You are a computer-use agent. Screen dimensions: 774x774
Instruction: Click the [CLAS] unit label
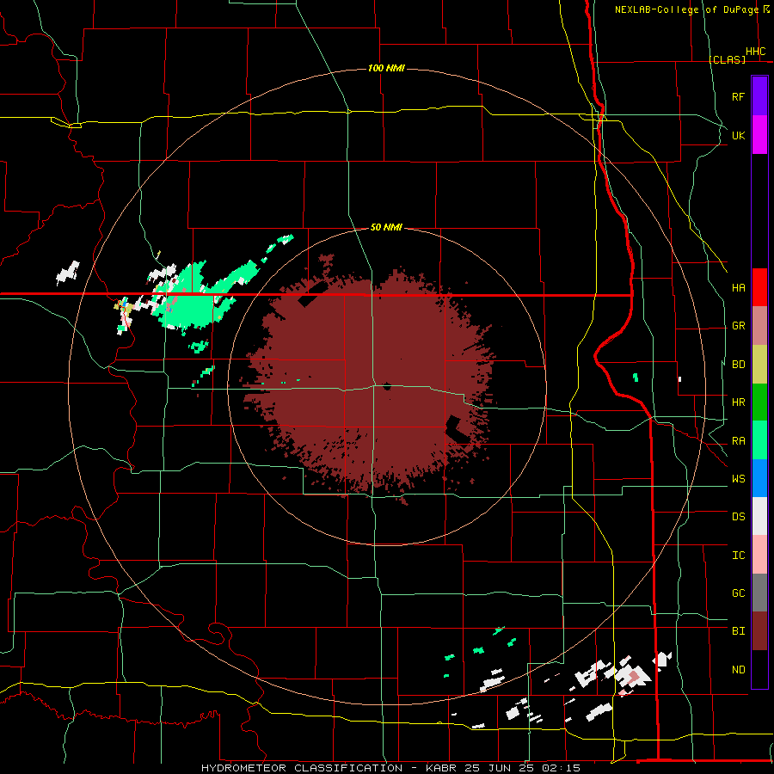pyautogui.click(x=727, y=59)
